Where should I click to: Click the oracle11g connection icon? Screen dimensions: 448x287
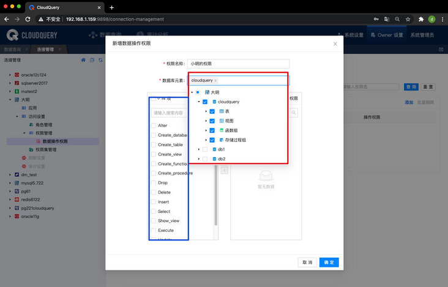tap(17, 216)
